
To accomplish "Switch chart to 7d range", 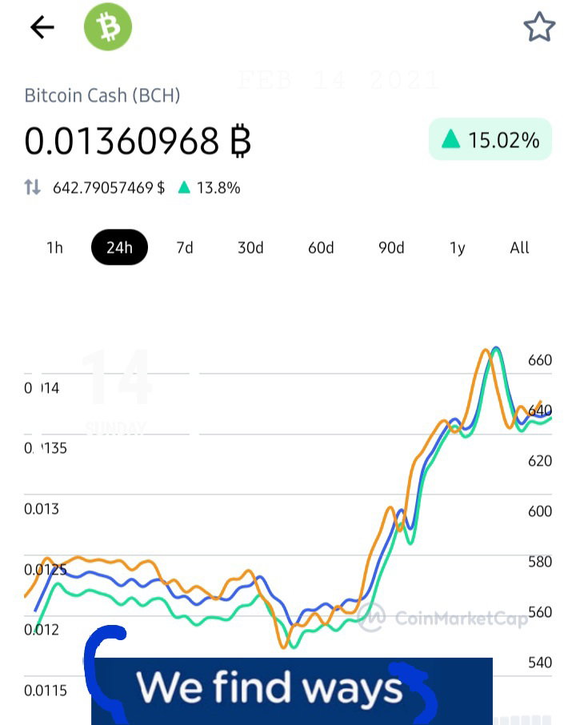I will point(185,248).
